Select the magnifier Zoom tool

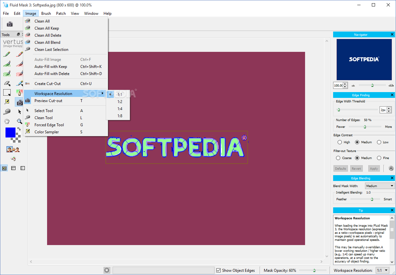click(19, 121)
